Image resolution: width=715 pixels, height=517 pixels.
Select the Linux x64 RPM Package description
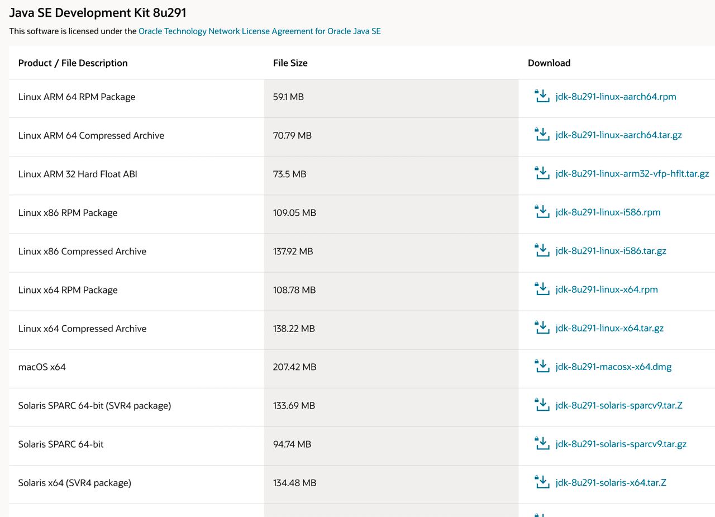[x=68, y=290]
